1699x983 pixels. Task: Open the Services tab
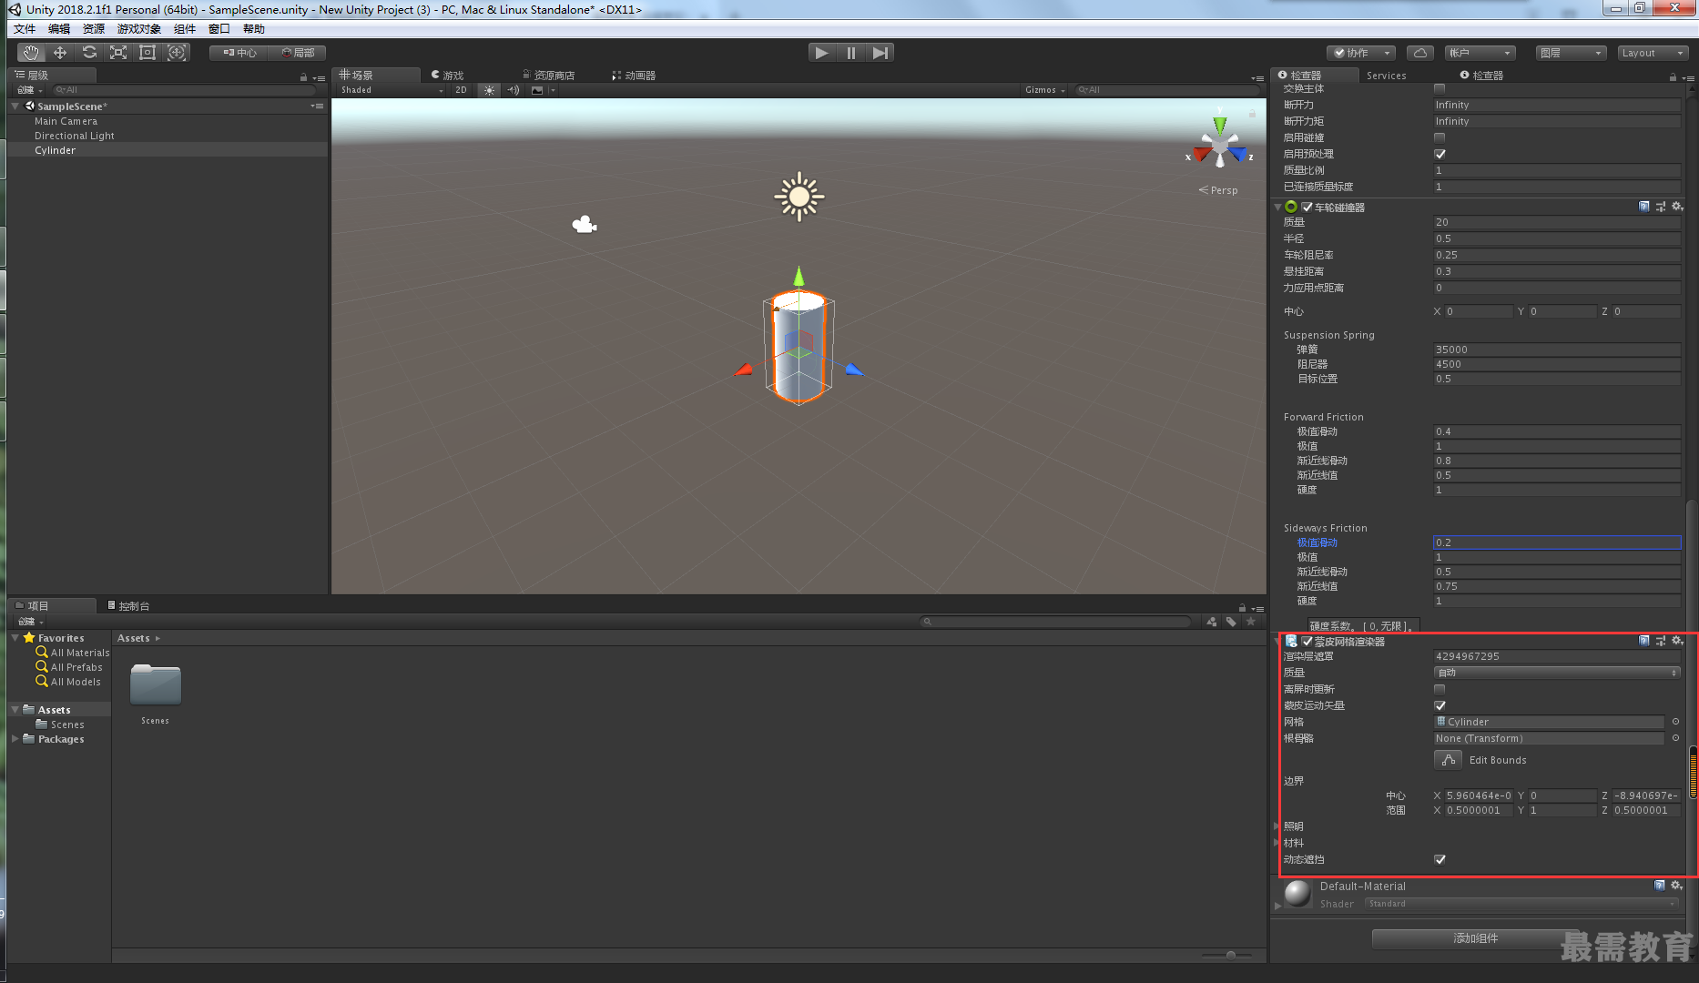point(1386,76)
